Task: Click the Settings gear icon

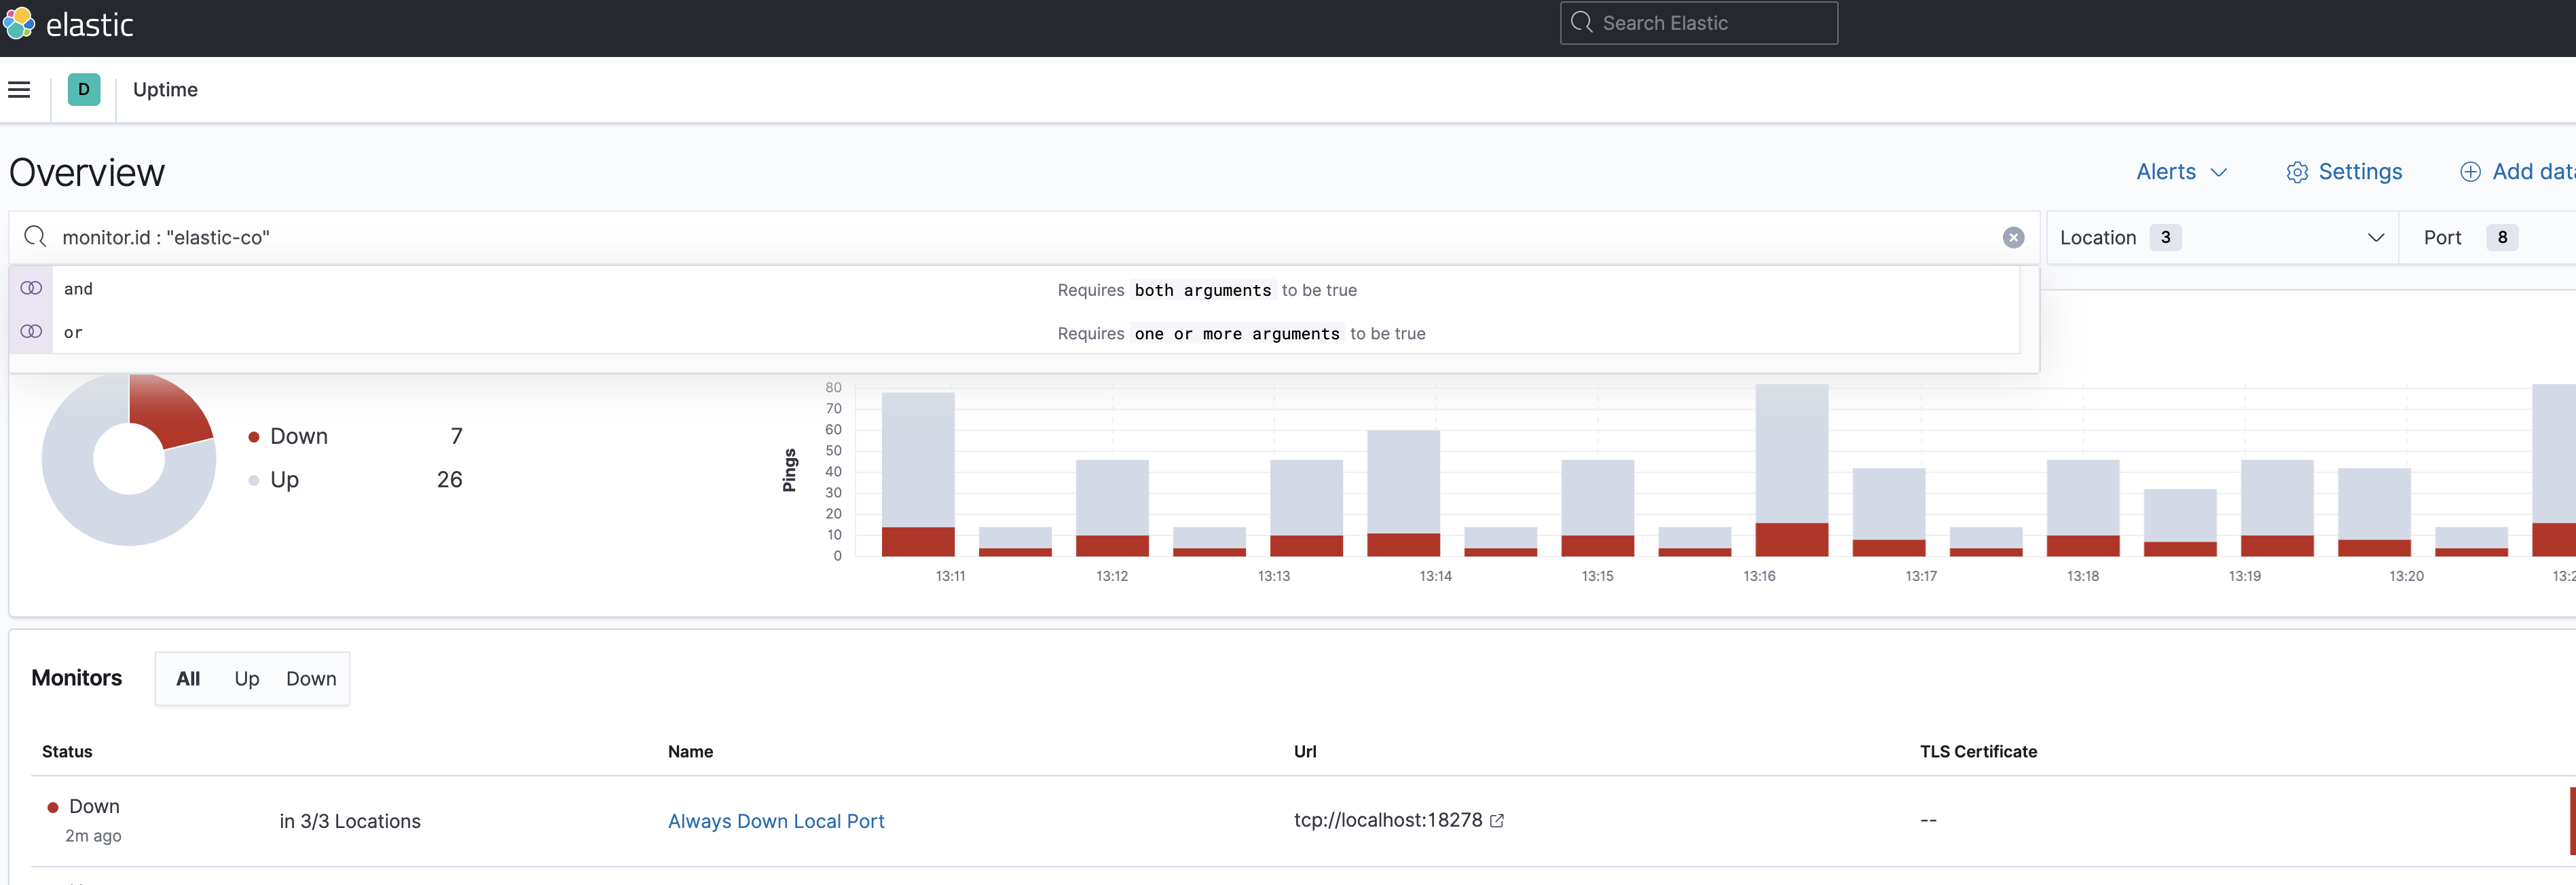Action: click(2297, 173)
